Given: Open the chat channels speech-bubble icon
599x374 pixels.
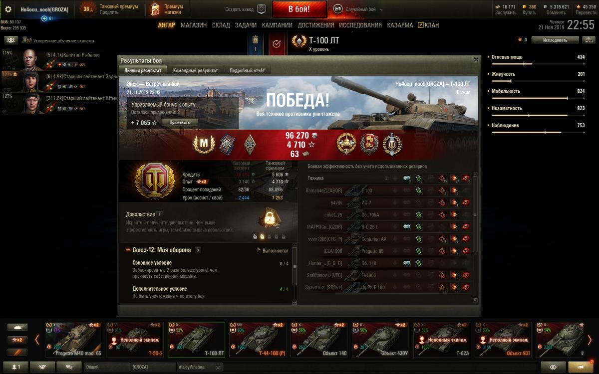Looking at the screenshot, I should pyautogui.click(x=69, y=367).
